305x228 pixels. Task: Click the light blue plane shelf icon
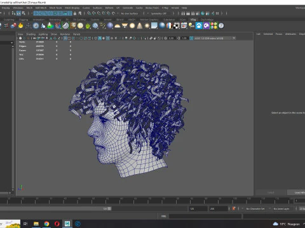154,26
